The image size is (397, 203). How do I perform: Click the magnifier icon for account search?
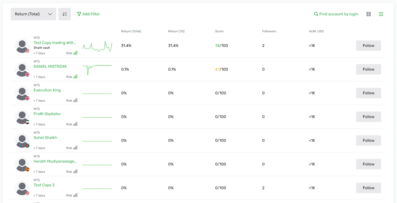pos(316,14)
